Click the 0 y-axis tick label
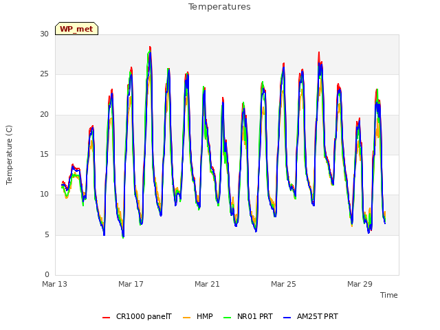The width and height of the screenshot is (440, 330). 47,275
